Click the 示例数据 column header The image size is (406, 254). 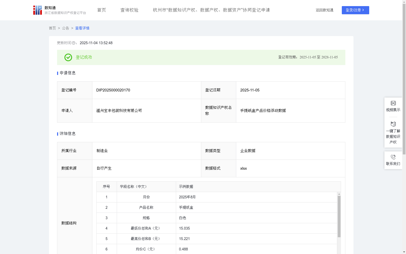coord(258,187)
